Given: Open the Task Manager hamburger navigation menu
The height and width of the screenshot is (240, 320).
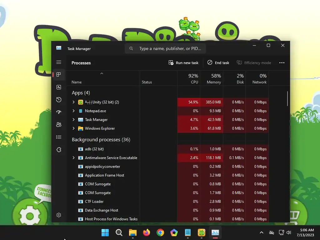Looking at the screenshot, I should tap(59, 62).
